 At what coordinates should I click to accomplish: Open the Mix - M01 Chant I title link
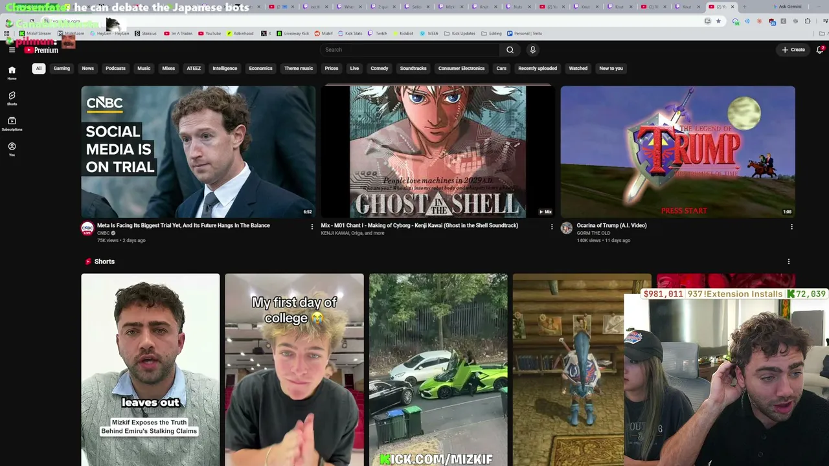point(420,225)
